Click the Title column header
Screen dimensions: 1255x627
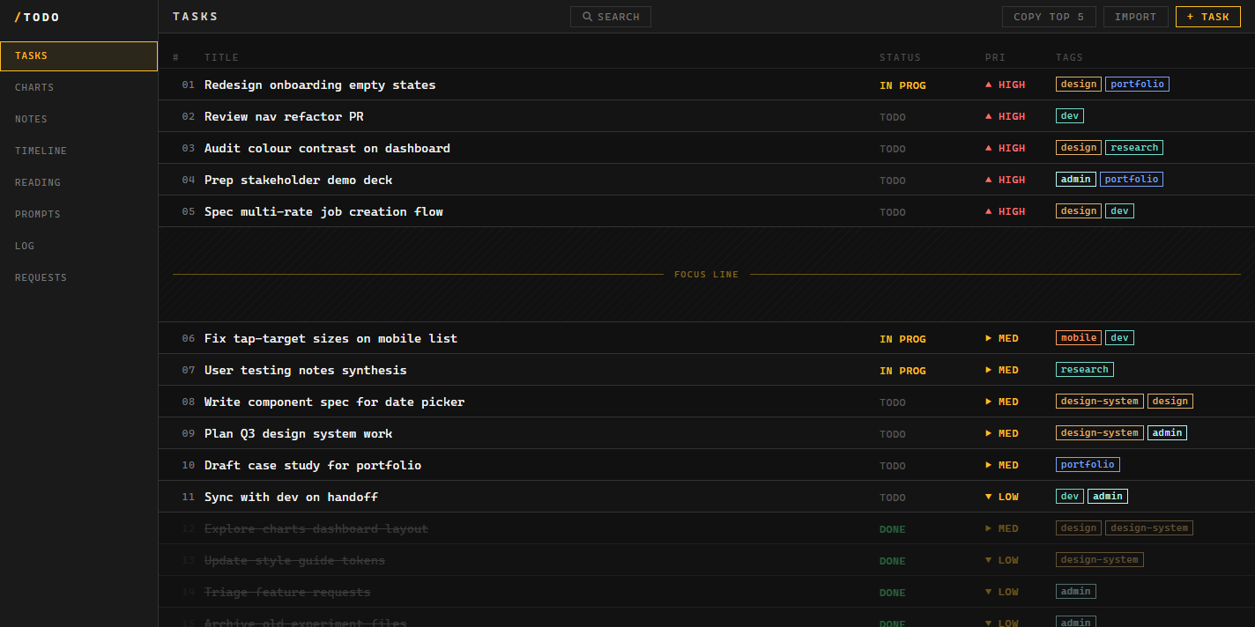pyautogui.click(x=221, y=57)
